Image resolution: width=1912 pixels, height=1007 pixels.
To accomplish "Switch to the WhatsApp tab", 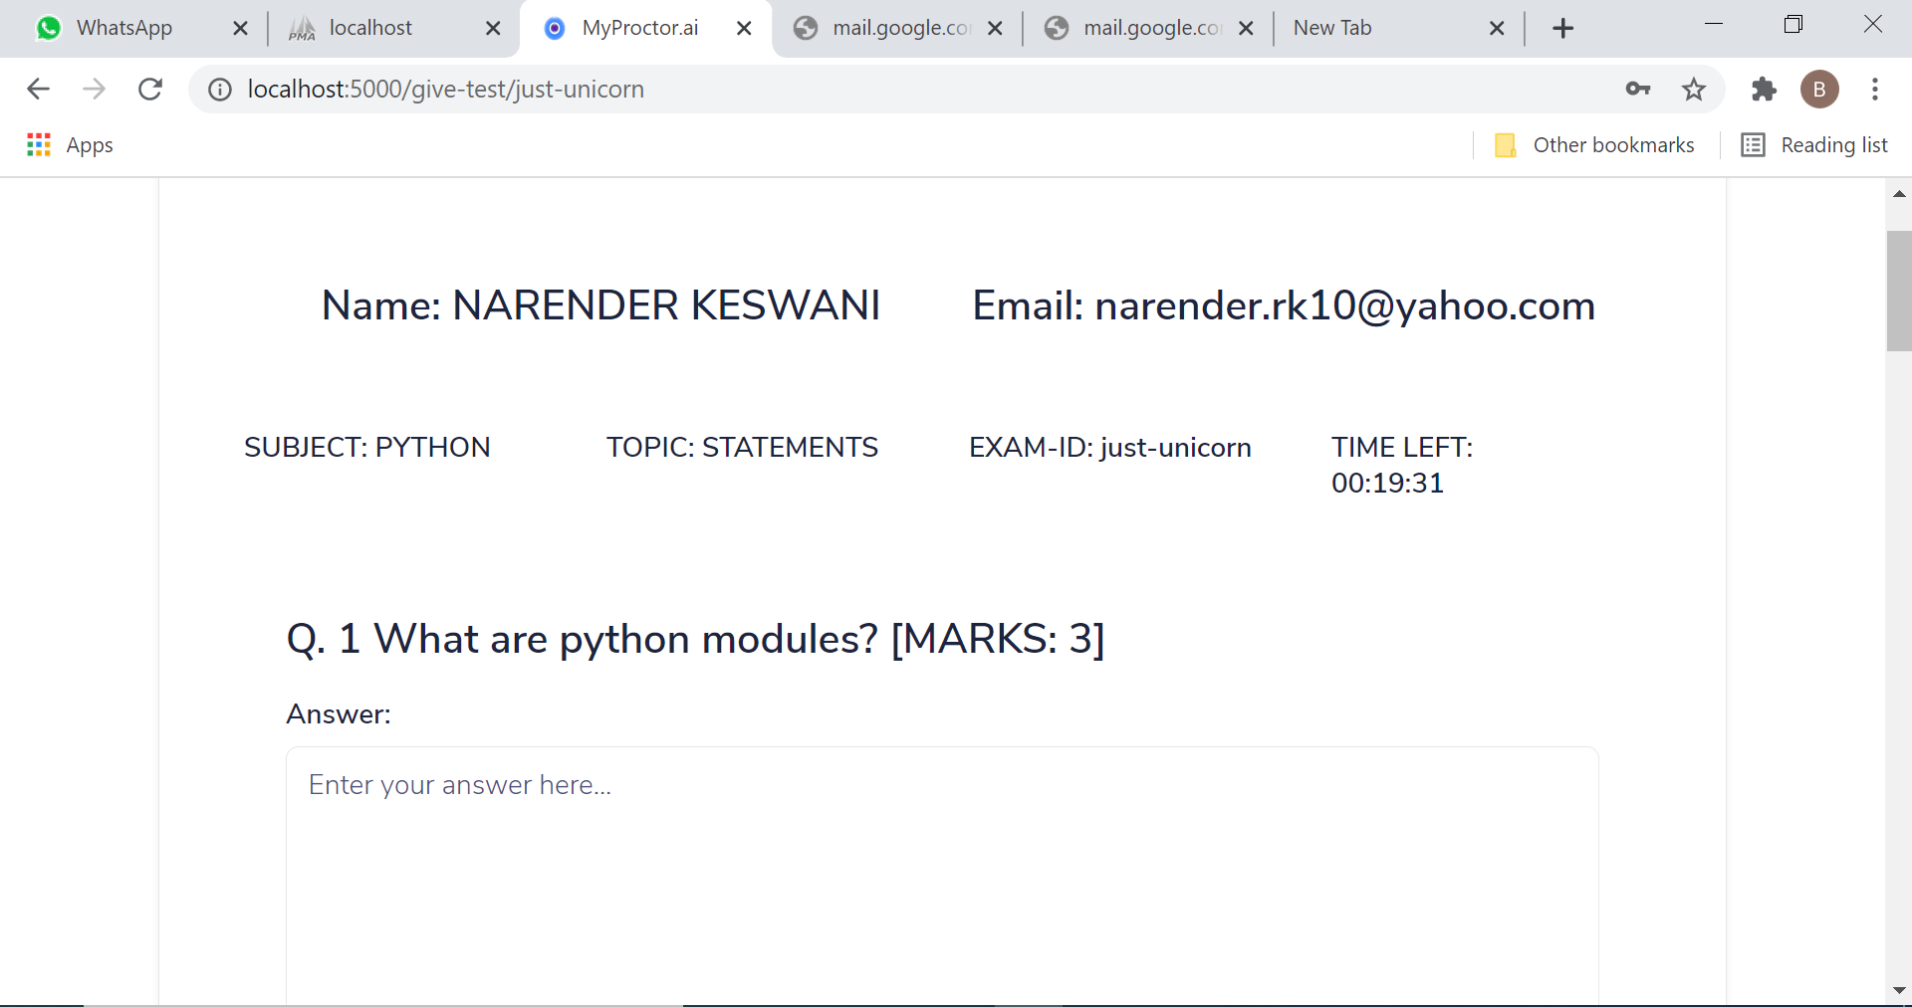I will click(123, 28).
